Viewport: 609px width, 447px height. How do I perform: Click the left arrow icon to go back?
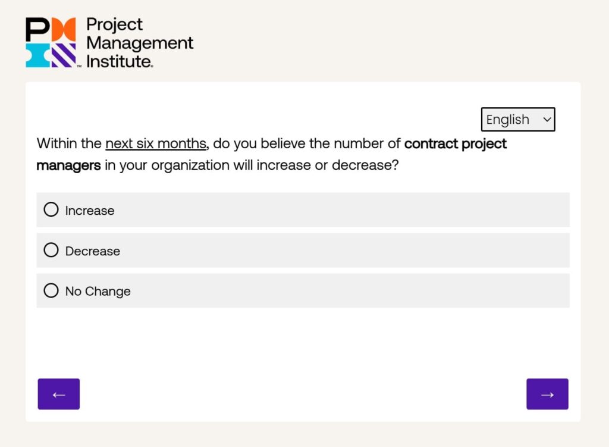click(59, 394)
